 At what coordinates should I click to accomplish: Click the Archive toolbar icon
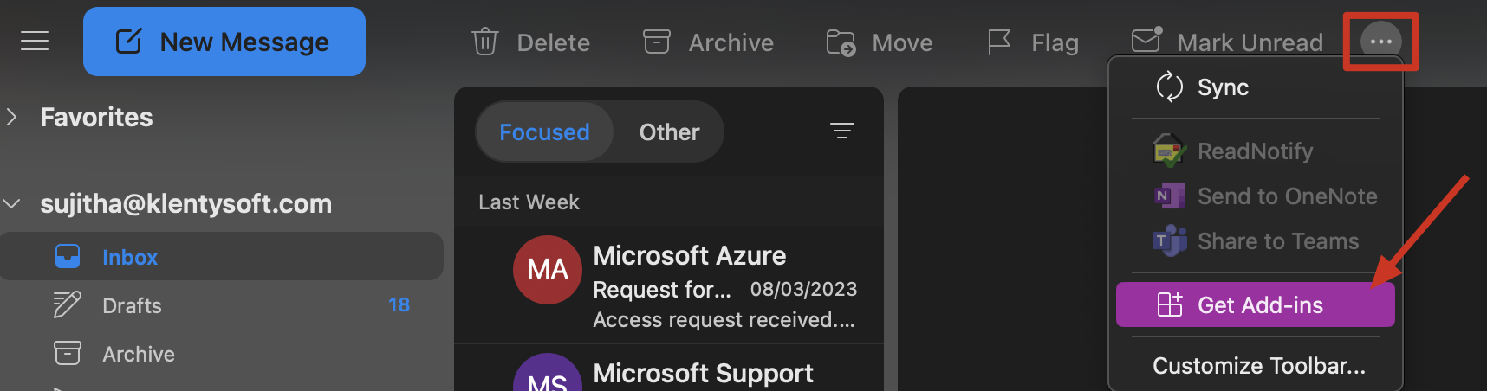tap(656, 42)
